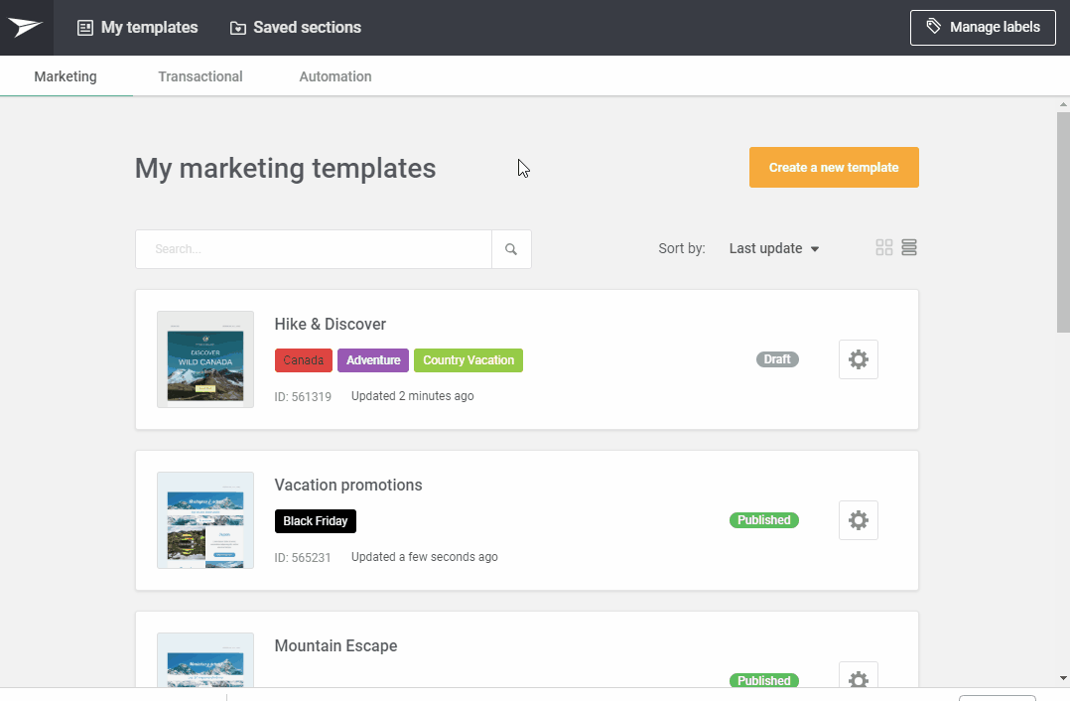Screen dimensions: 1070x701
Task: Click the My marketing templates heading
Action: tap(285, 169)
